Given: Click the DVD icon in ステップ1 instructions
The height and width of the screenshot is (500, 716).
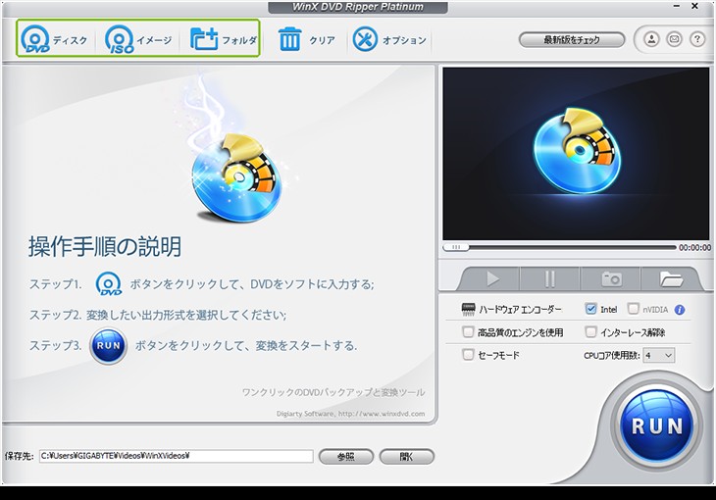Looking at the screenshot, I should point(109,283).
